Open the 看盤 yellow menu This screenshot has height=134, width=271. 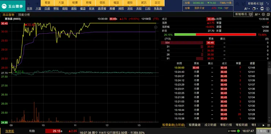[x=47, y=3]
